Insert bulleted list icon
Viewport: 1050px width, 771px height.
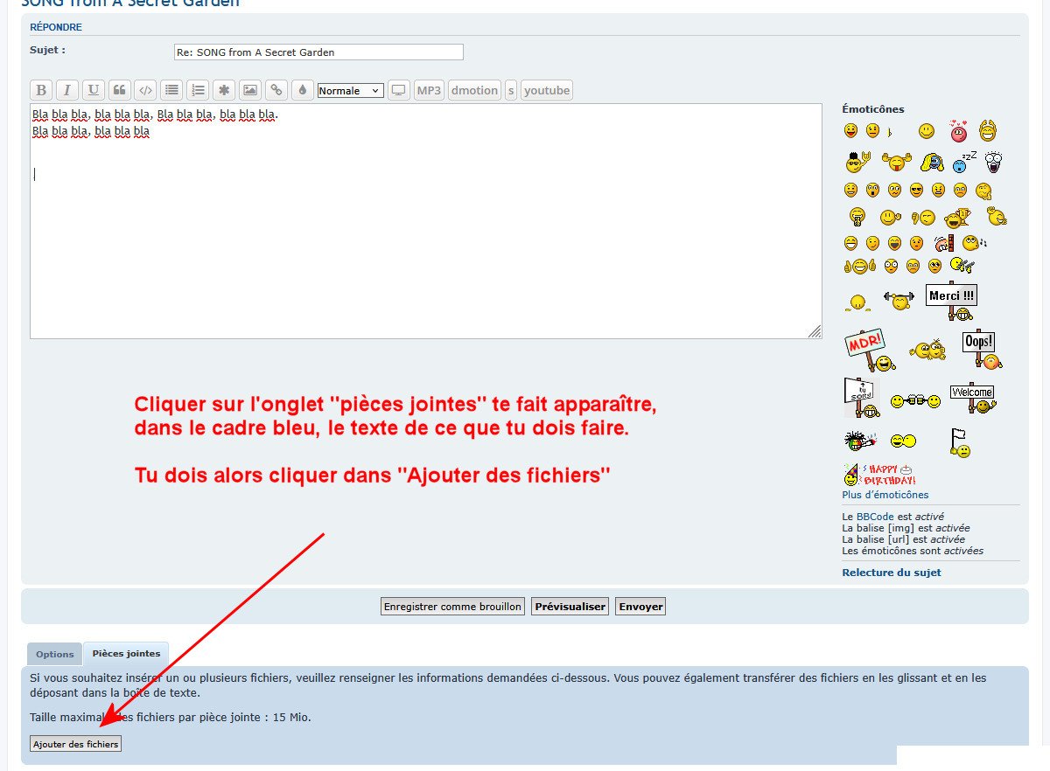click(172, 90)
